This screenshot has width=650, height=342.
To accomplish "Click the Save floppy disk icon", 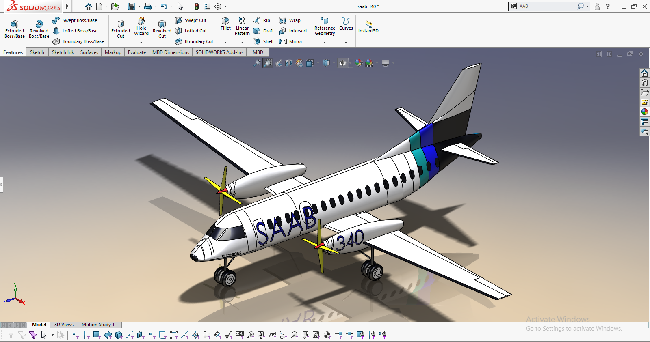I will click(x=132, y=6).
